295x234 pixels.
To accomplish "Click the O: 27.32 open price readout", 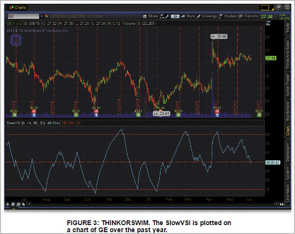I will [x=49, y=24].
